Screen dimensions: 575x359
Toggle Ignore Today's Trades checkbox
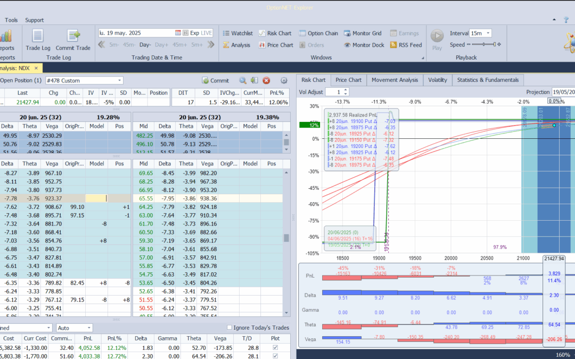coord(229,328)
